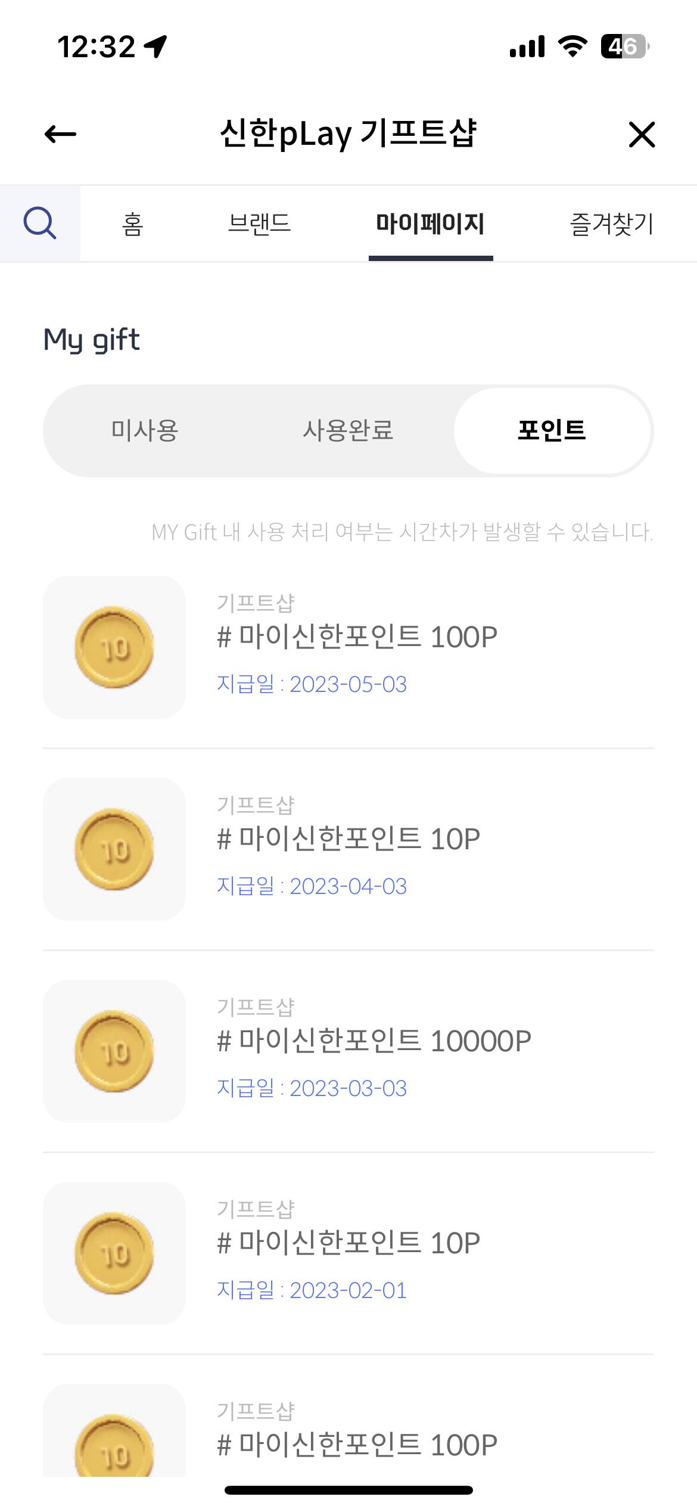
Task: Select the 포인트 segment
Action: coord(552,430)
